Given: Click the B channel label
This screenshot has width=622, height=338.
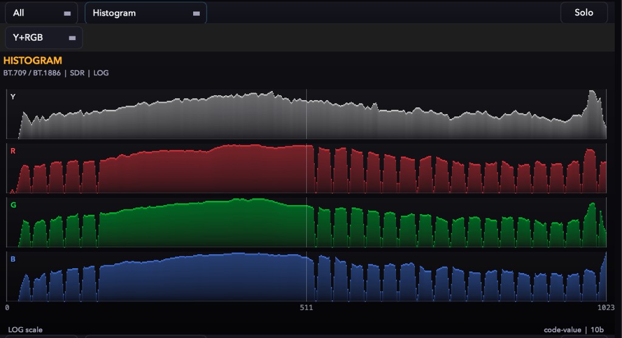Looking at the screenshot, I should [13, 259].
